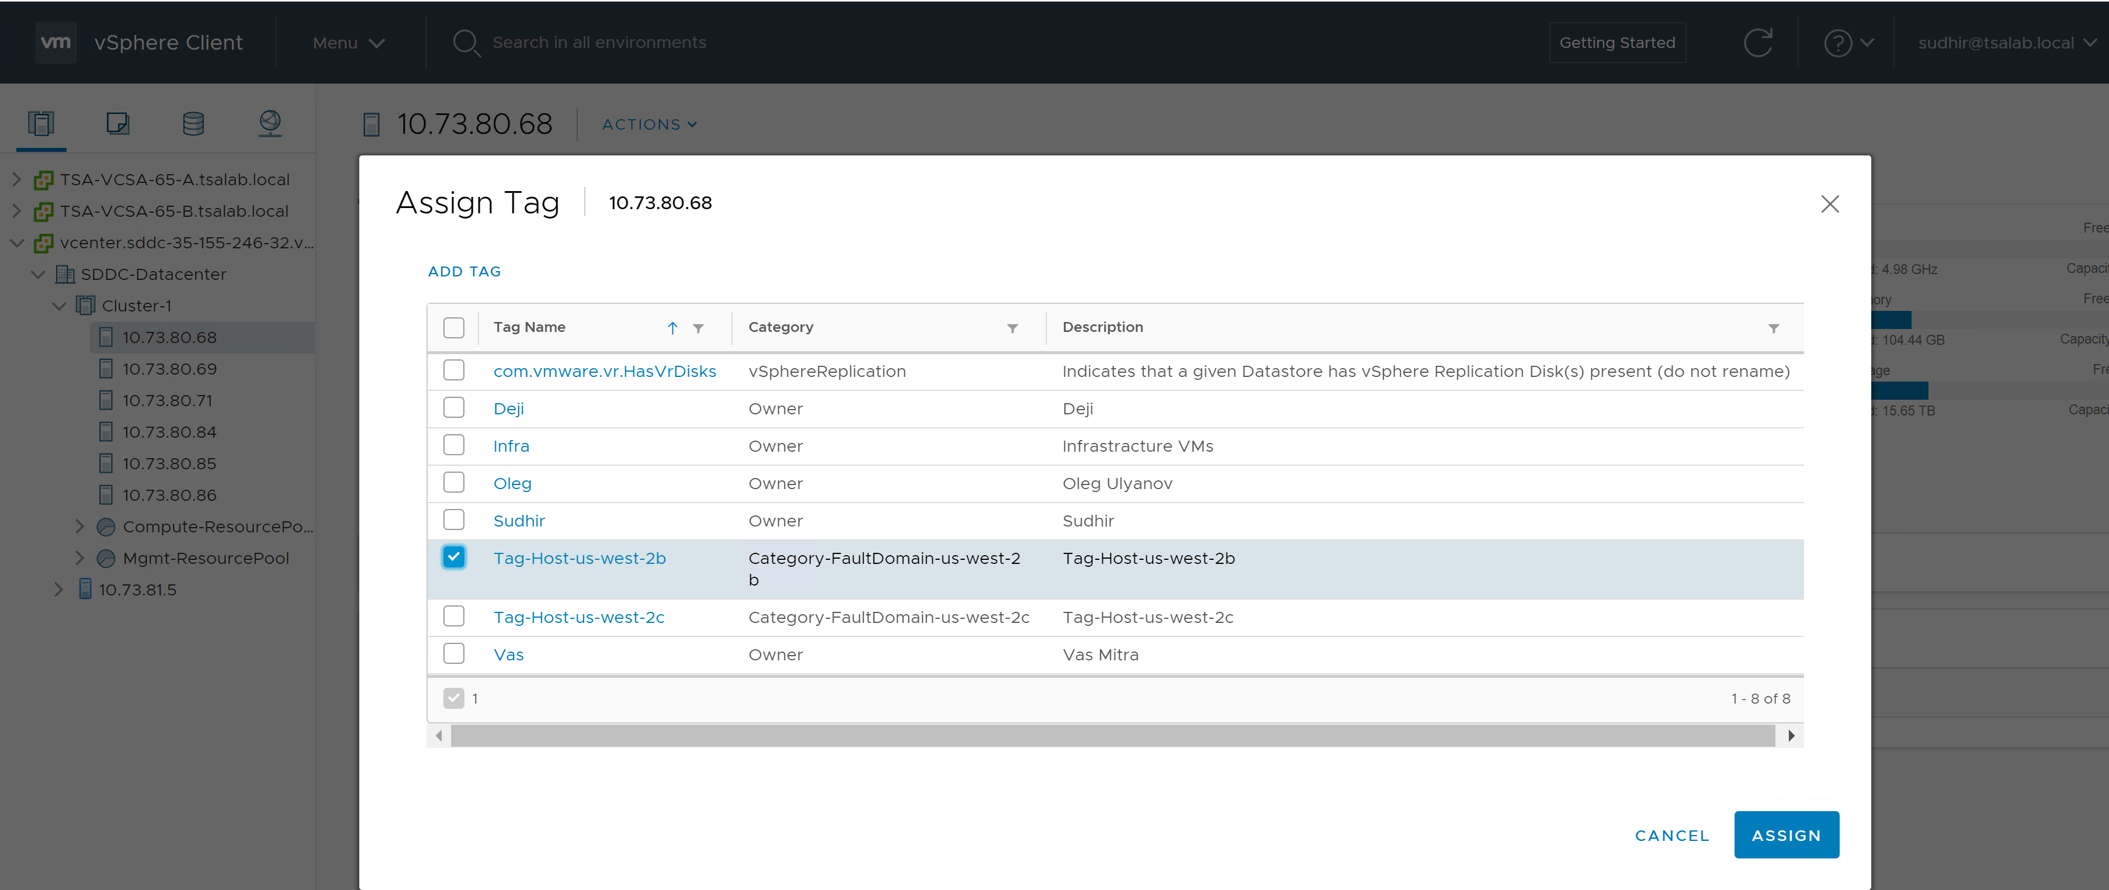Image resolution: width=2109 pixels, height=890 pixels.
Task: Toggle the select-all checkbox in the header
Action: pyautogui.click(x=453, y=327)
